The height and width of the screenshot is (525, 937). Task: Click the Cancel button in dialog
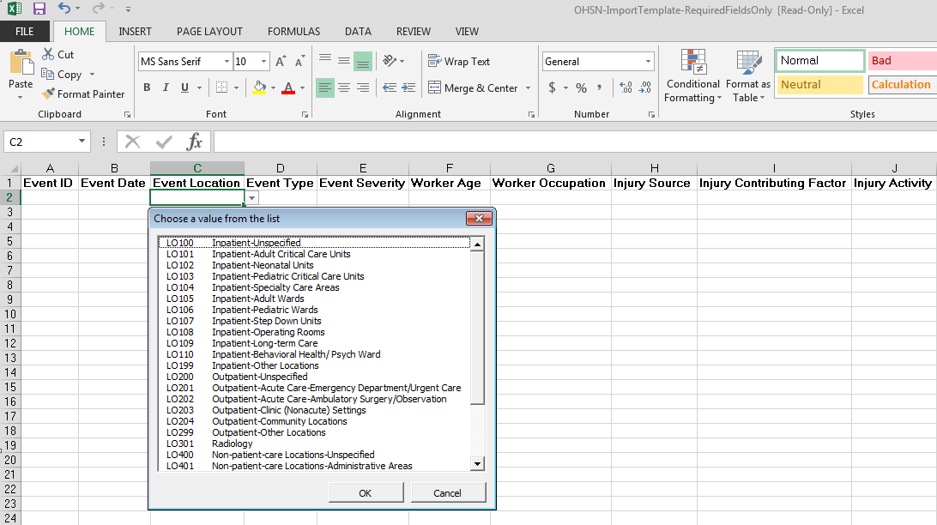(x=448, y=493)
